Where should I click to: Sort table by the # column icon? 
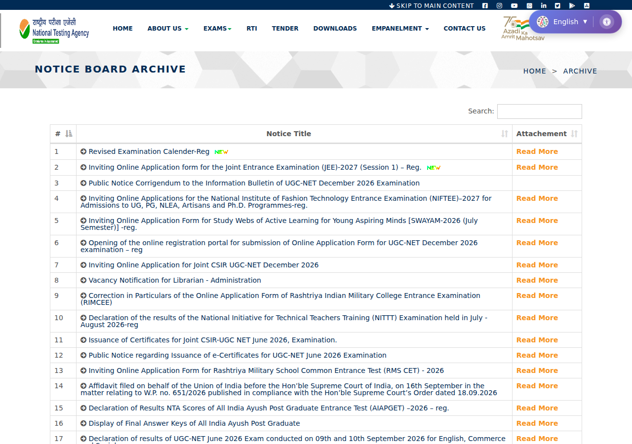point(69,134)
